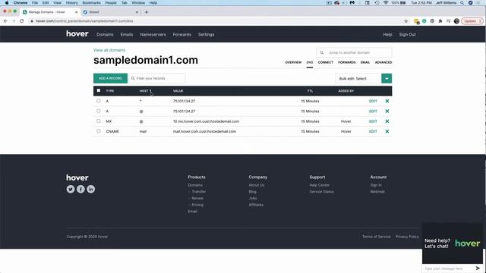This screenshot has width=486, height=273.
Task: Delete the @ A record
Action: [387, 111]
